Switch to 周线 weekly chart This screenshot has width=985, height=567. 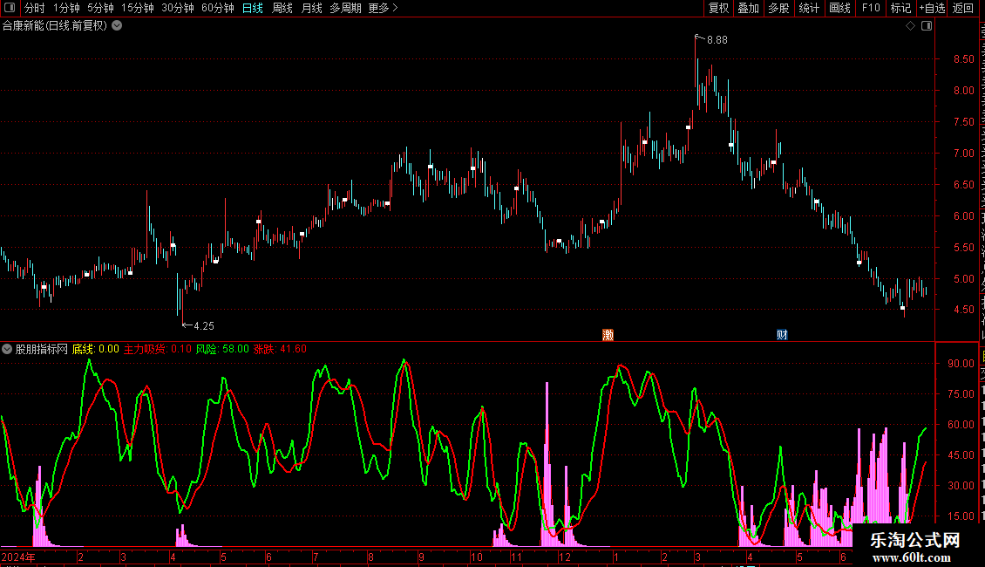[x=282, y=8]
